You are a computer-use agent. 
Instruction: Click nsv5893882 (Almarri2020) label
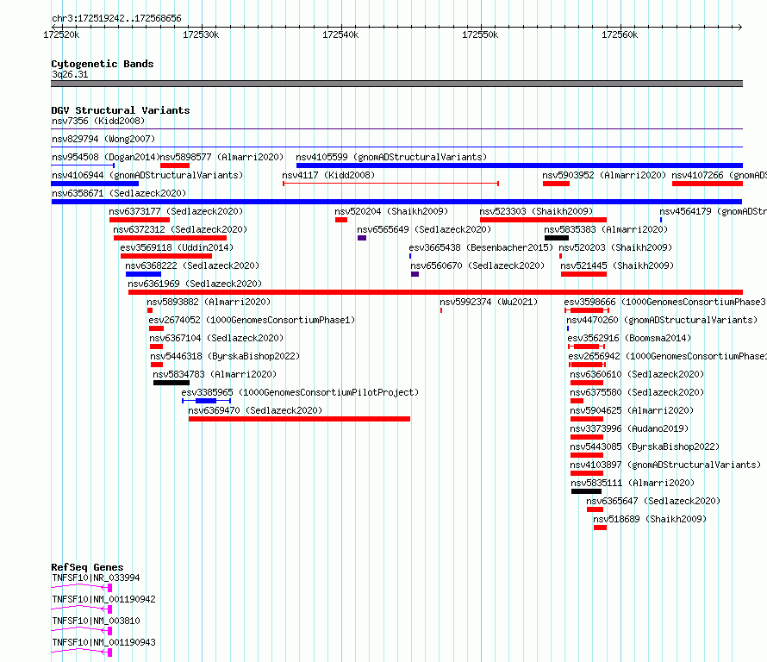pyautogui.click(x=209, y=302)
